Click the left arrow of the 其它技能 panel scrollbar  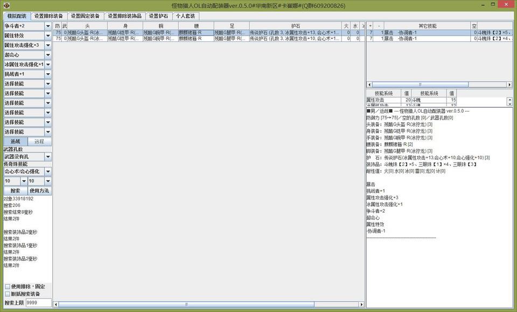(369, 85)
